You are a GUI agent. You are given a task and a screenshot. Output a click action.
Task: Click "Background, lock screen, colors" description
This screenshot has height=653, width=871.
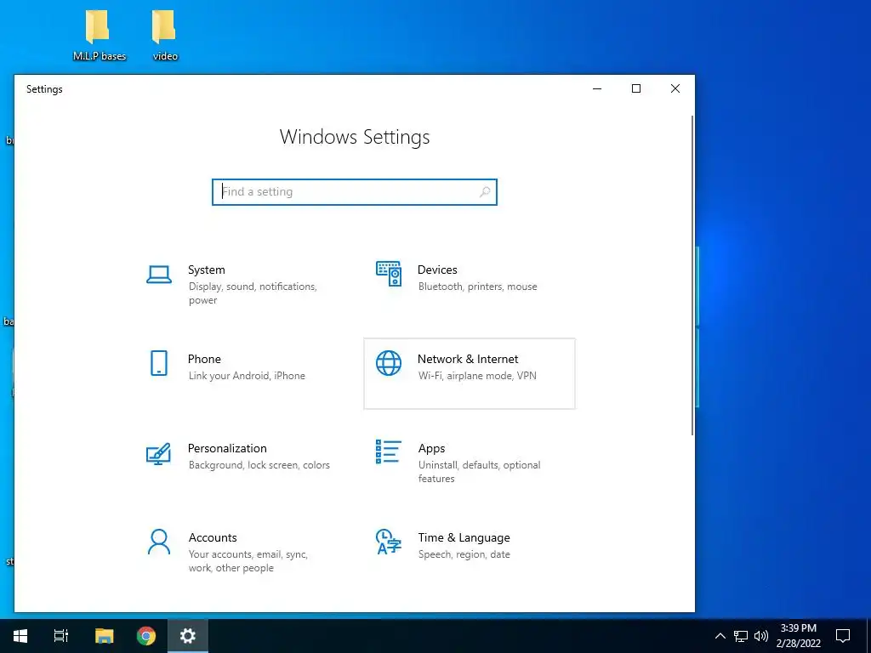point(259,465)
